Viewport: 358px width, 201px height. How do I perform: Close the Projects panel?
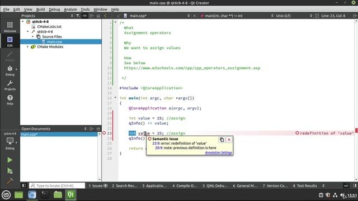98,16
